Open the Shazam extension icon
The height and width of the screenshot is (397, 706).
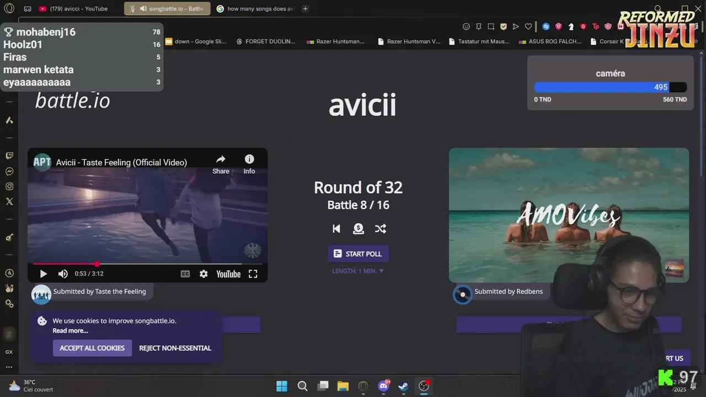pyautogui.click(x=546, y=26)
